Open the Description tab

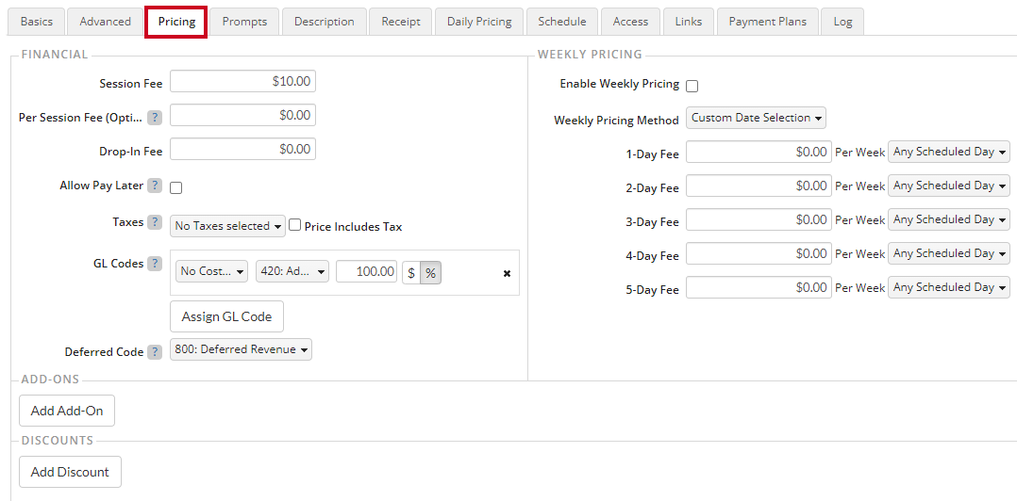coord(325,22)
